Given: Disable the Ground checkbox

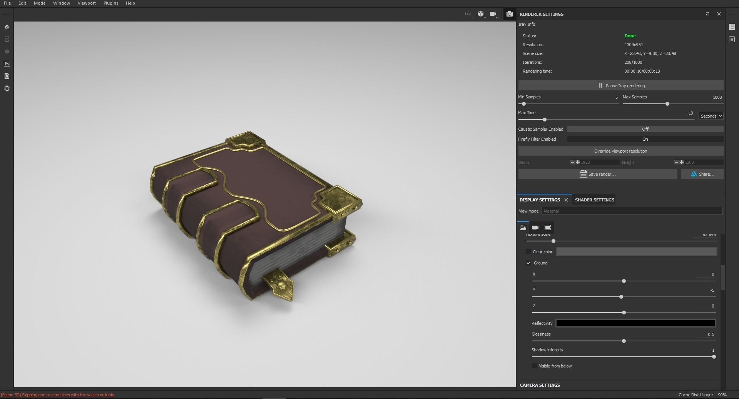Looking at the screenshot, I should [529, 263].
